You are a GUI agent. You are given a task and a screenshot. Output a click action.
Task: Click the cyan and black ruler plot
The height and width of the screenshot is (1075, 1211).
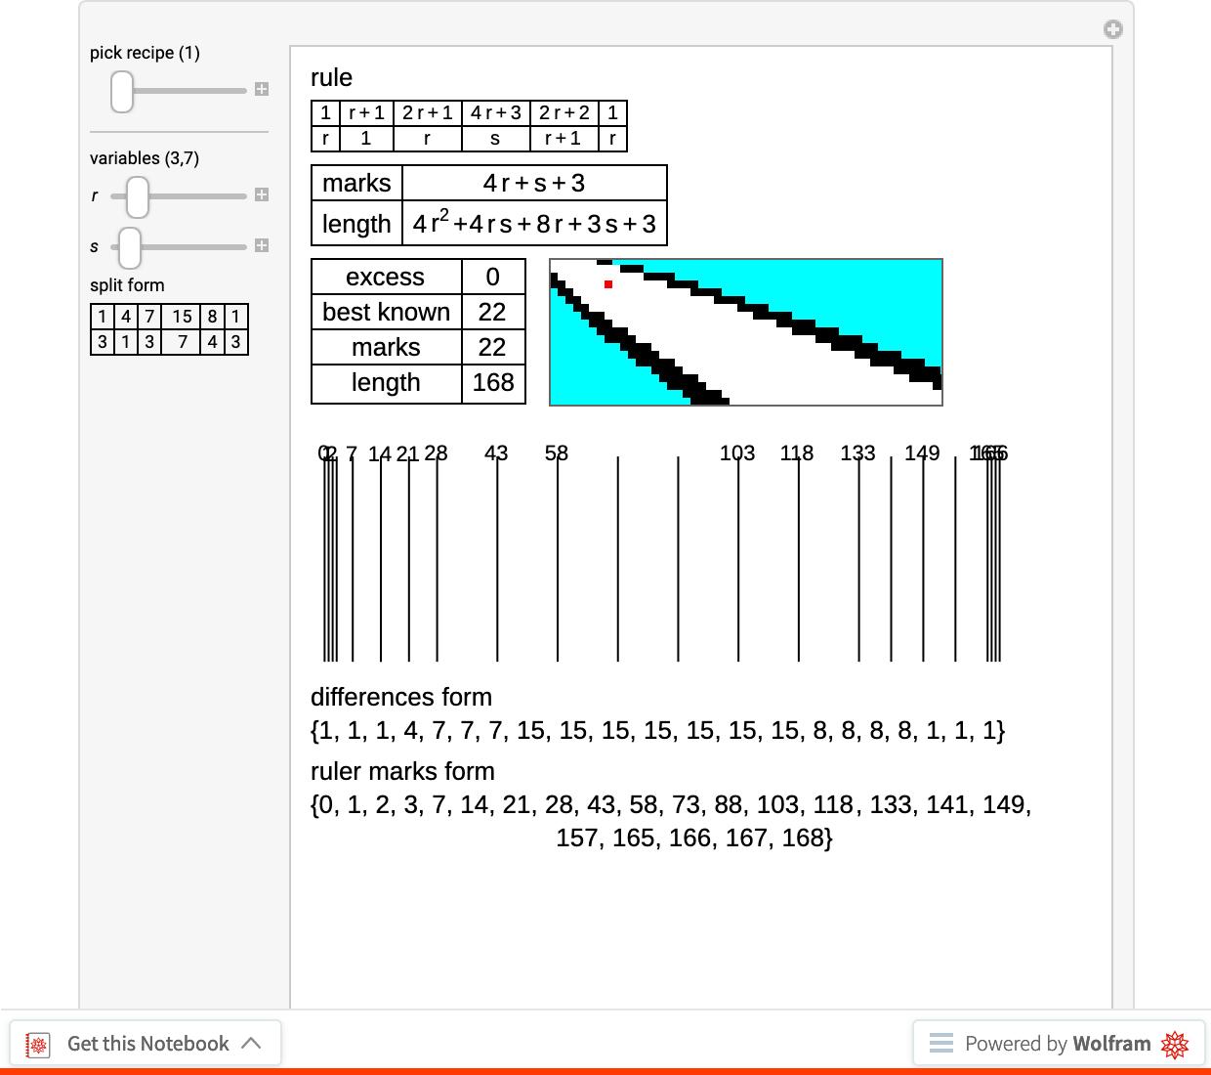(x=746, y=332)
